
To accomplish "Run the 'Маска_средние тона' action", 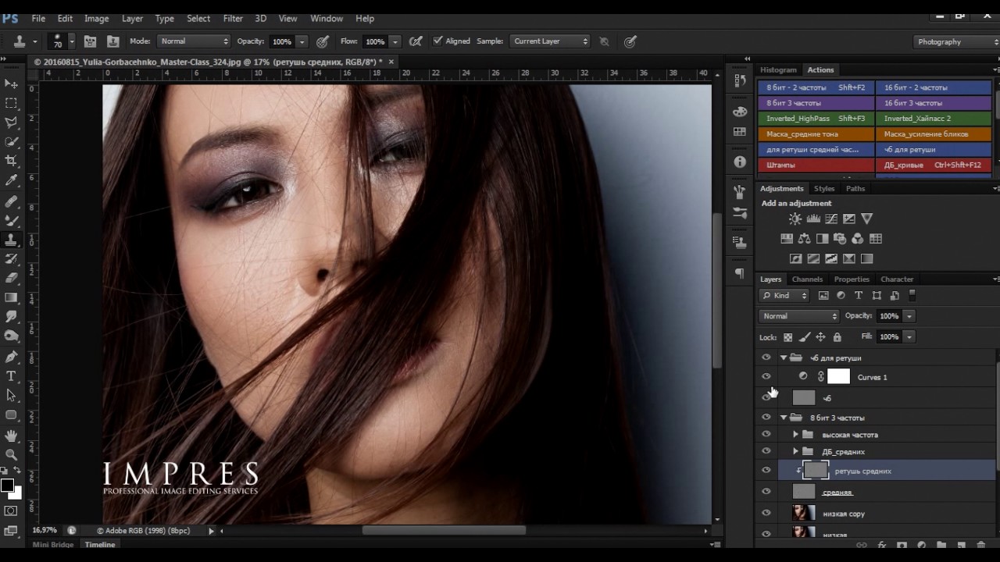I will tap(816, 134).
